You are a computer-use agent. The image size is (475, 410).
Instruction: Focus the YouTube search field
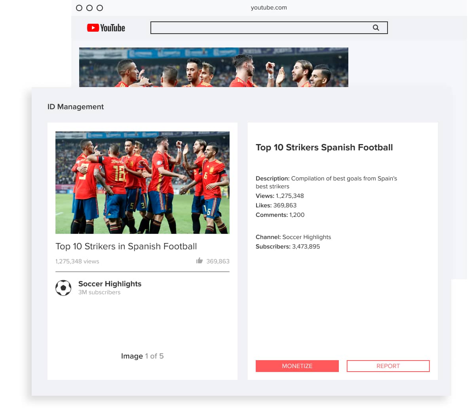269,28
